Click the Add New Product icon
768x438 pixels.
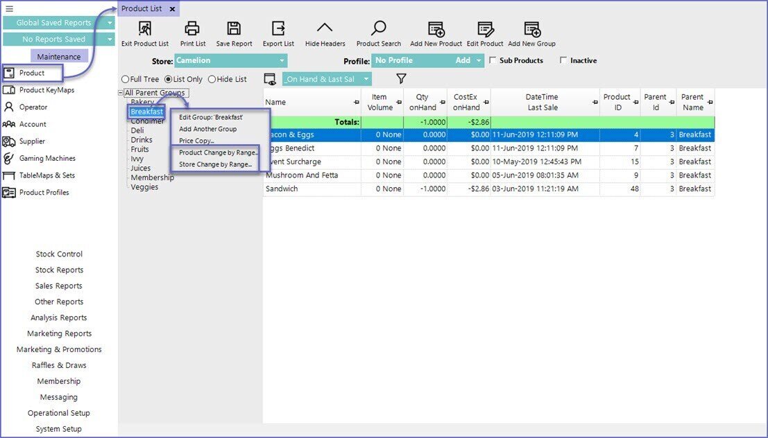click(436, 29)
